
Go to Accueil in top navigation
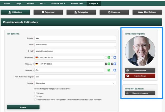click(x=7, y=4)
